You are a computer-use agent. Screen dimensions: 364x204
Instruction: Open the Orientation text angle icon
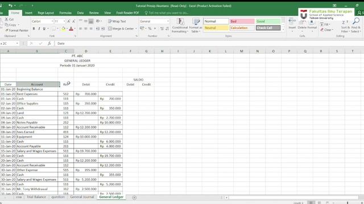point(98,22)
